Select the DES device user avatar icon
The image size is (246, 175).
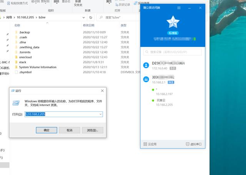(146, 65)
